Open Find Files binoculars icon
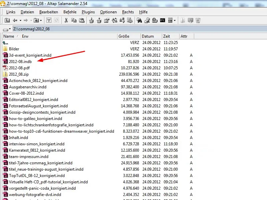This screenshot has height=200, width=267. (139, 20)
